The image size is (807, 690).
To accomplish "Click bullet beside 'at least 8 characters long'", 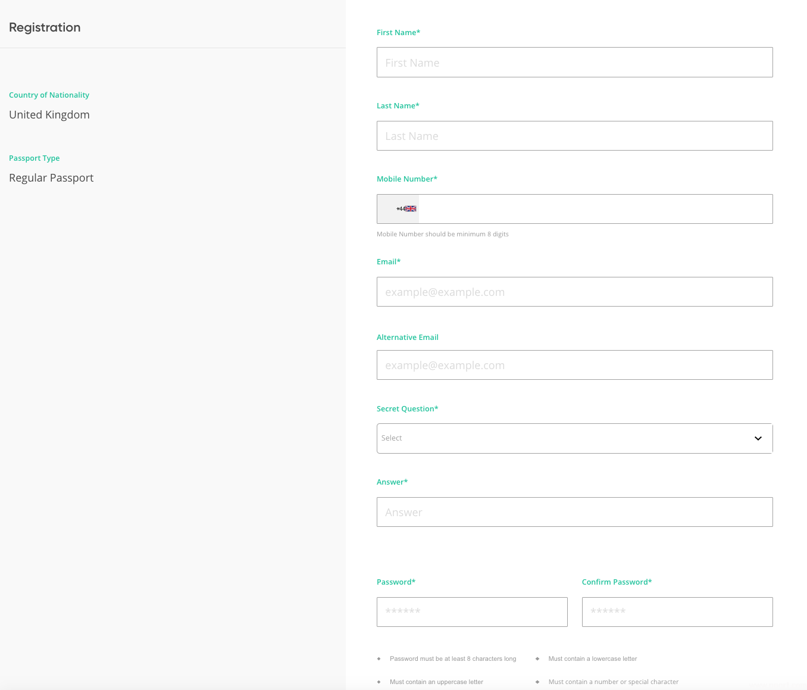I will [x=379, y=659].
